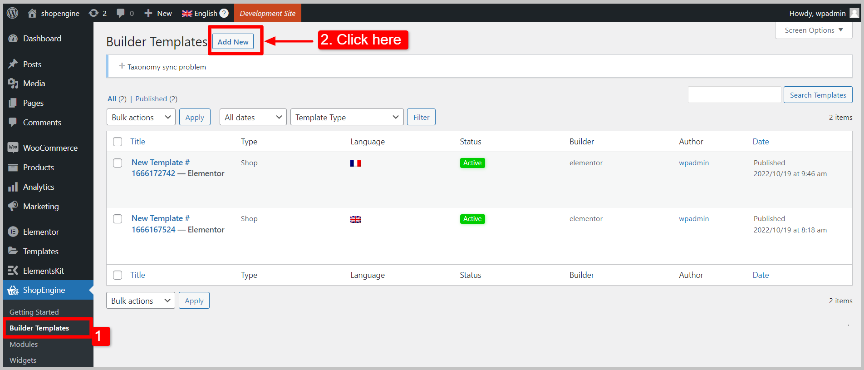Sort by the Date column in table footer
Screen dimensions: 864x370
coord(761,275)
